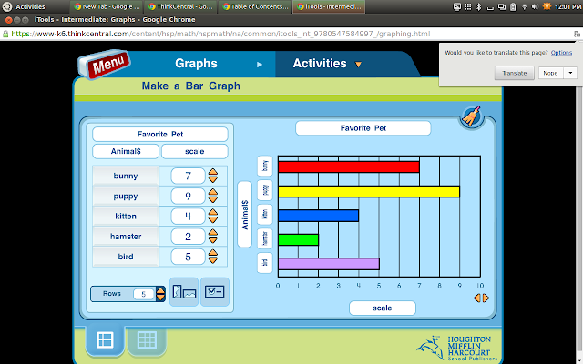Open the Ubuntu Activities logo icon
583x364 pixels.
click(7, 6)
